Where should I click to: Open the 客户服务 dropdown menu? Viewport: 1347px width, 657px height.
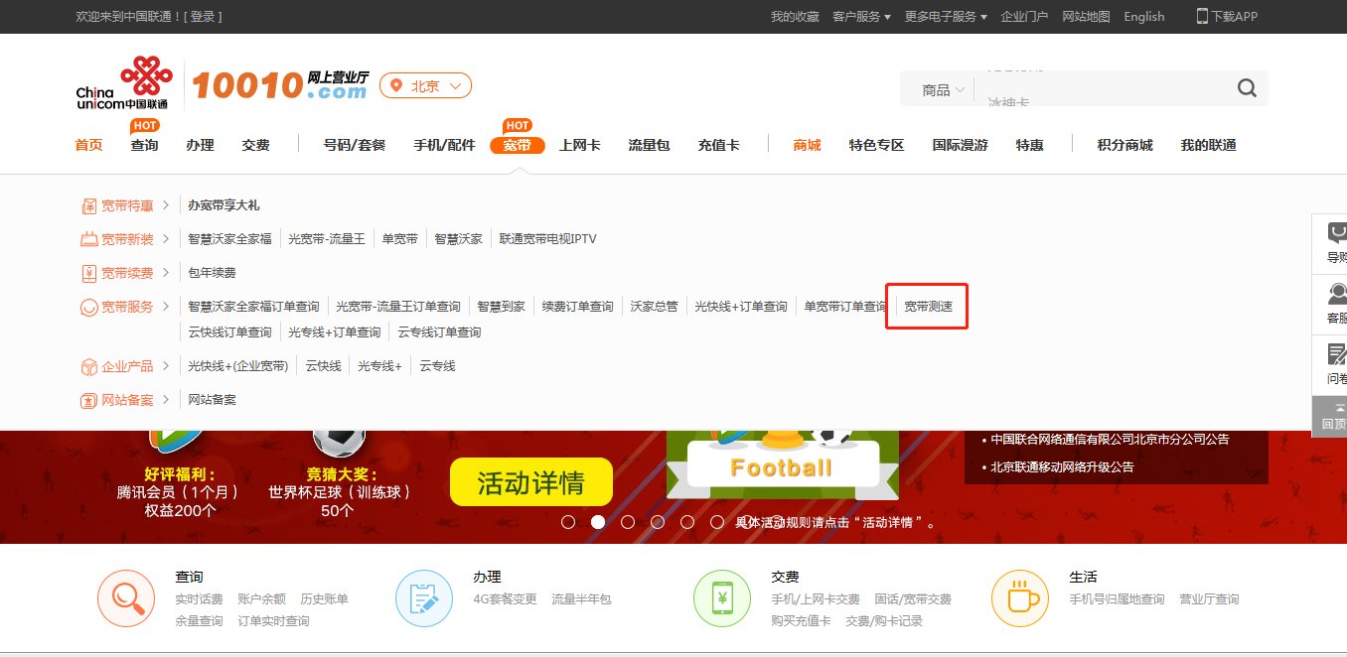click(862, 16)
